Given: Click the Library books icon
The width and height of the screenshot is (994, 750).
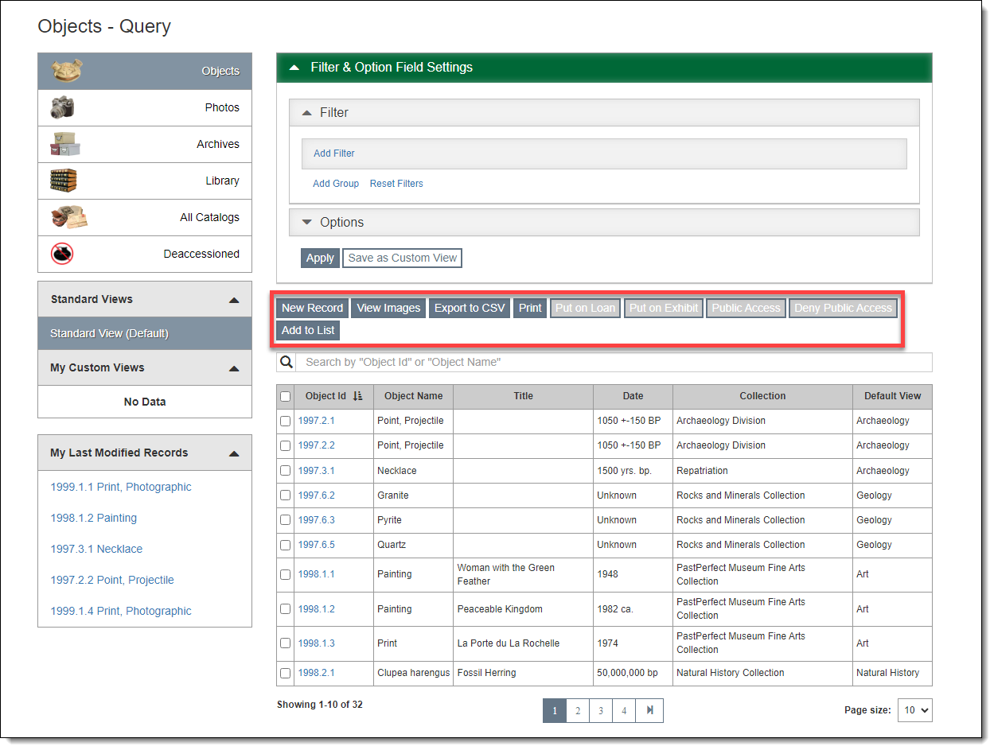Looking at the screenshot, I should 63,181.
